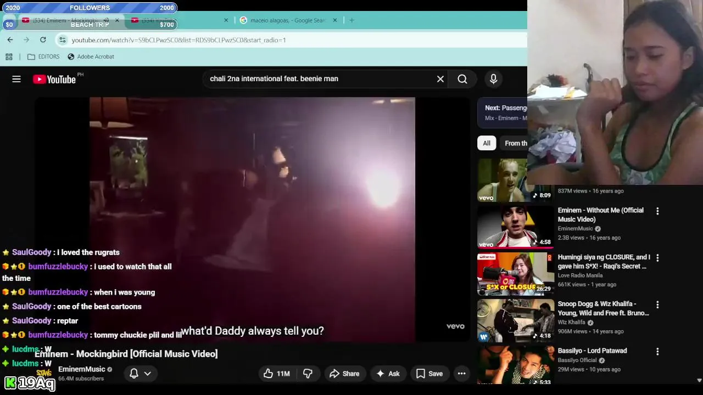The image size is (703, 395).
Task: Close the Eminem Mockingbird tab
Action: [x=117, y=20]
